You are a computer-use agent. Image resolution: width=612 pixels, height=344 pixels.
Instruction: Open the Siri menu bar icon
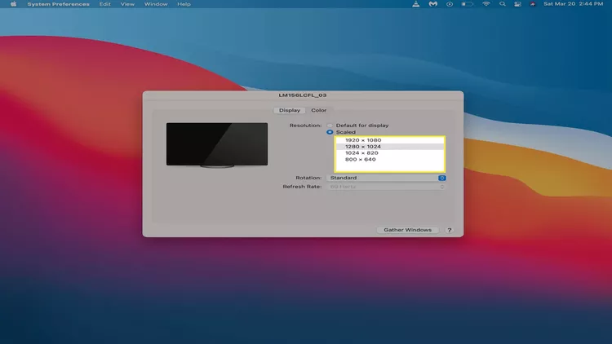[x=532, y=4]
